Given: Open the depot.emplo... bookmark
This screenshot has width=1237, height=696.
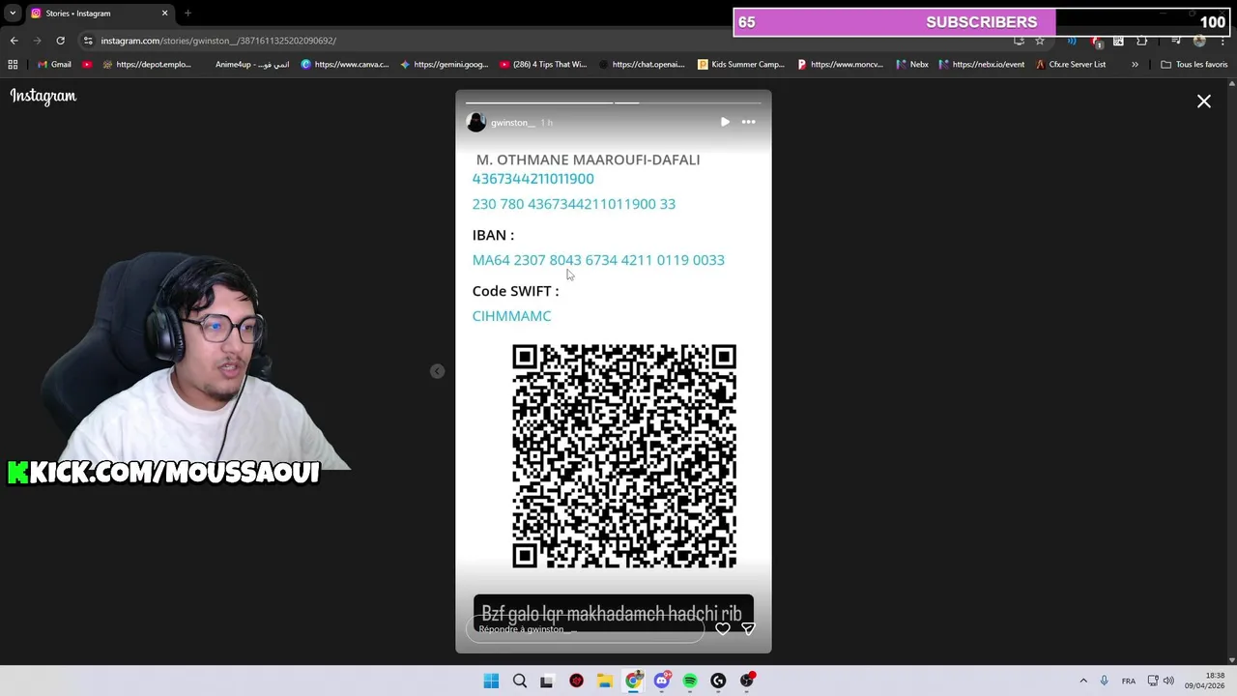Looking at the screenshot, I should (146, 65).
